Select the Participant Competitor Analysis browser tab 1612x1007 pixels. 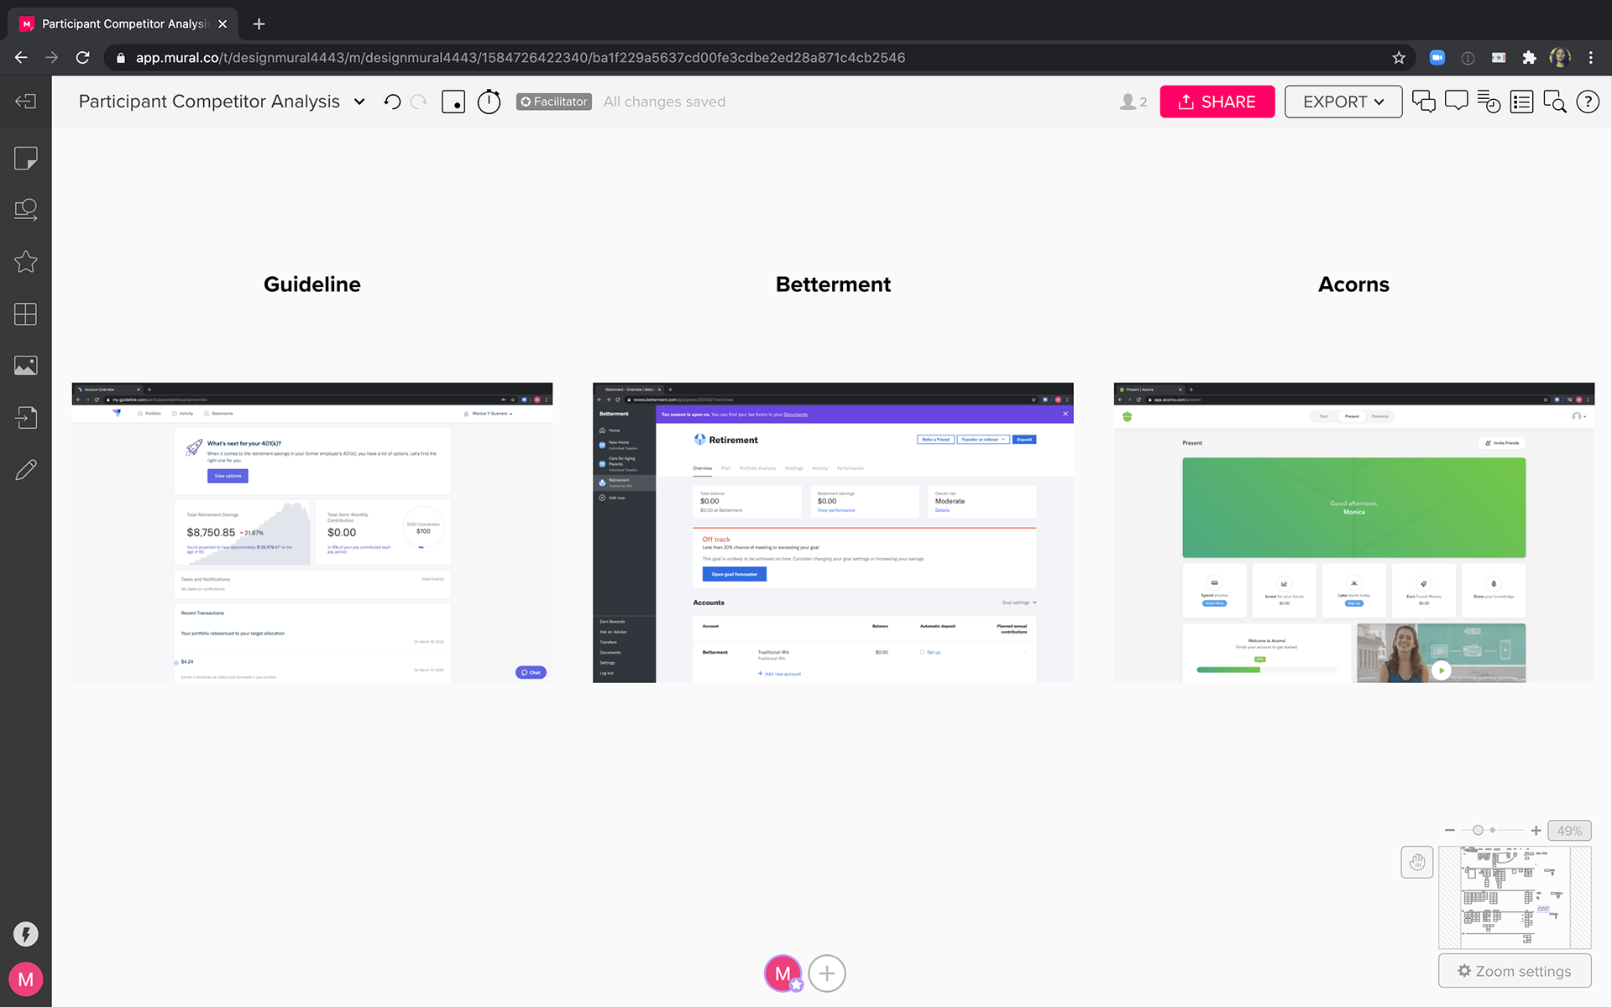124,23
